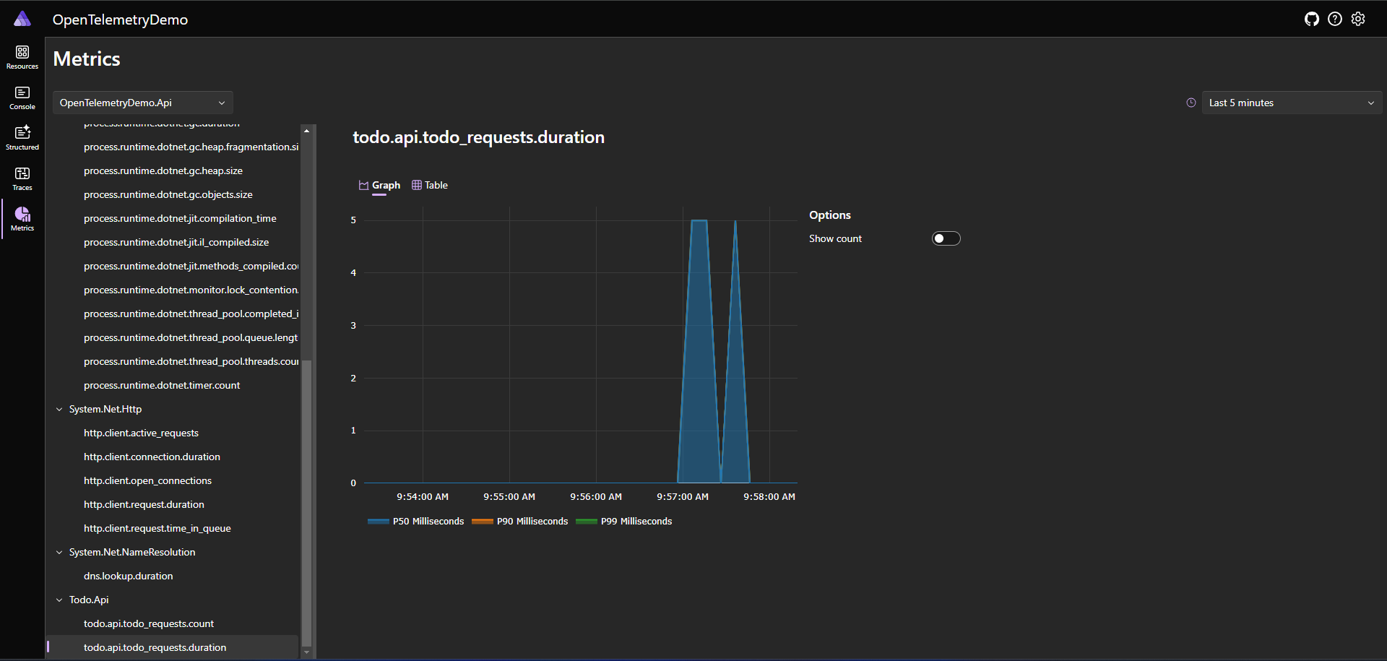Open the Traces view
Screen dimensions: 1387x661
(x=22, y=178)
